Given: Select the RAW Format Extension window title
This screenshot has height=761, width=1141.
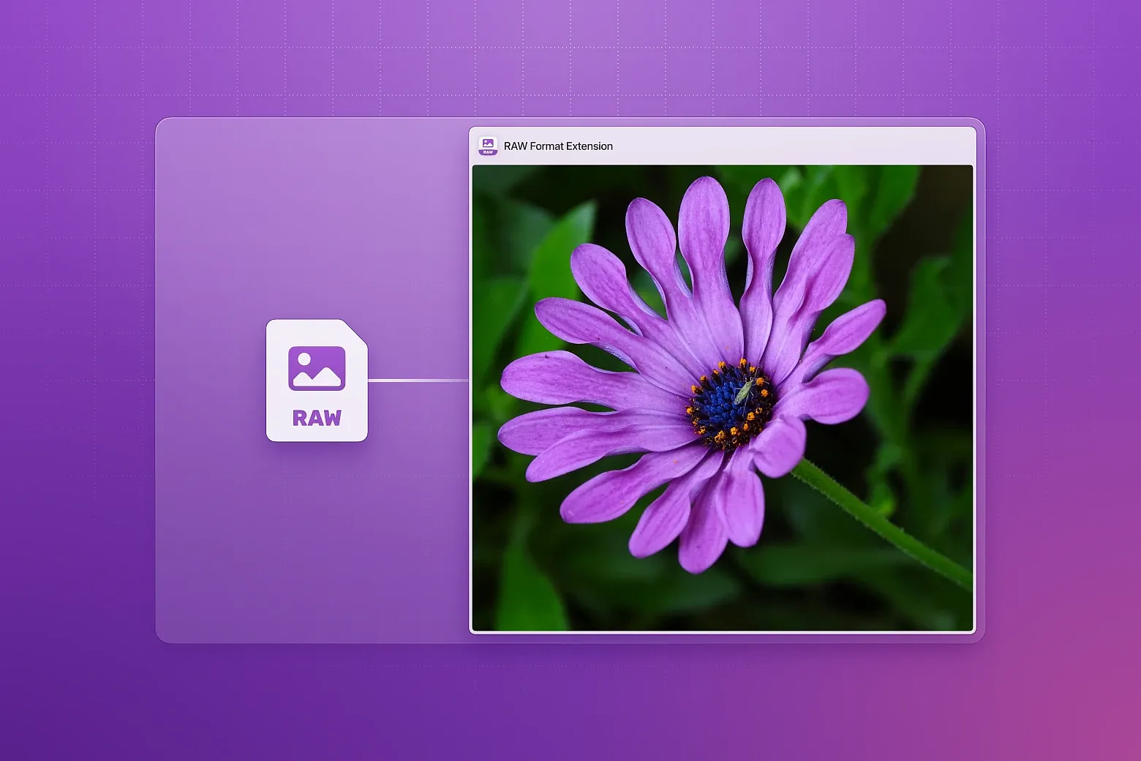Looking at the screenshot, I should [558, 146].
